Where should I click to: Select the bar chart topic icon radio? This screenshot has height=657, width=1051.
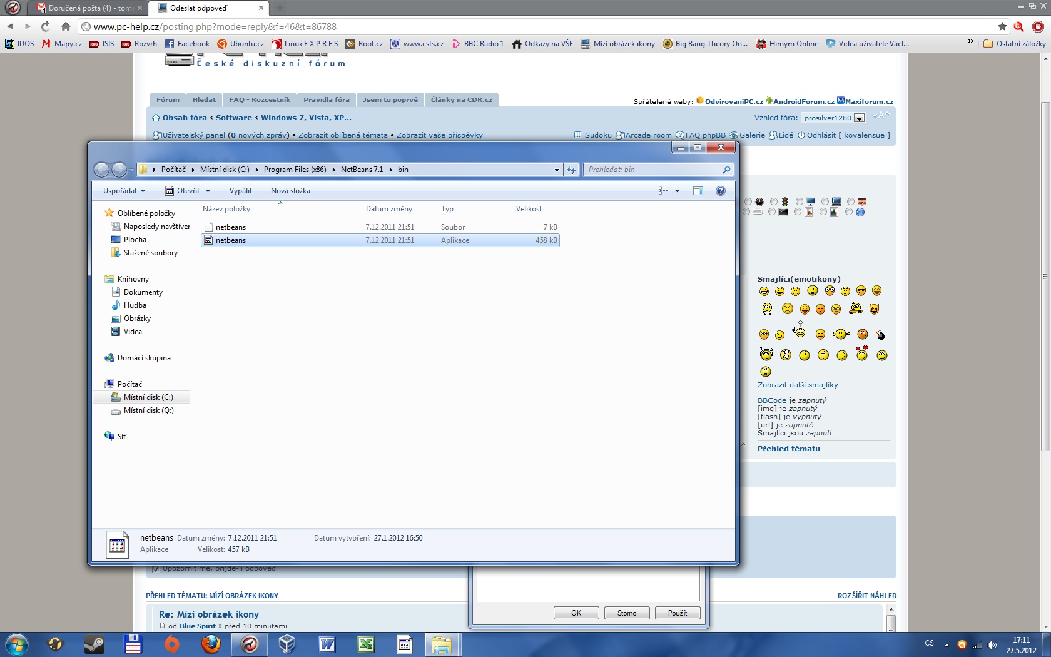click(823, 212)
